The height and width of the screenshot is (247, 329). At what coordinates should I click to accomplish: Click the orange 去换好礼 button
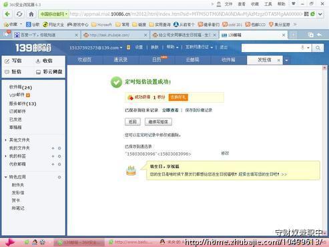(178, 97)
